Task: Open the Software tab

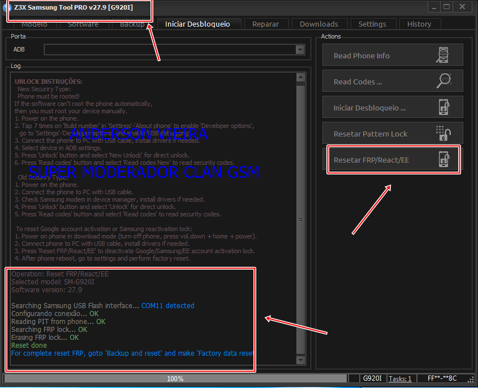Action: click(83, 24)
